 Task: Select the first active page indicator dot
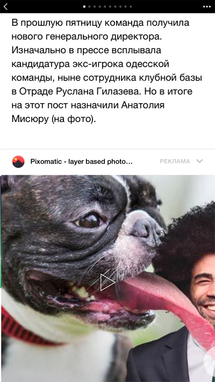(84, 6)
